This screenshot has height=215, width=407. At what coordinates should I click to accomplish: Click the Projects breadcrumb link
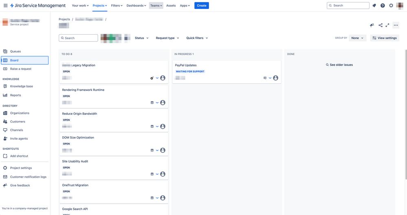64,19
